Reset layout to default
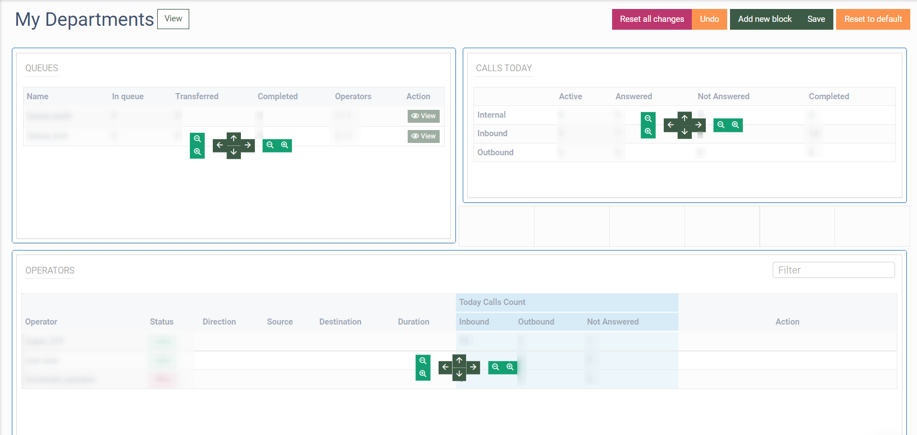Image resolution: width=917 pixels, height=435 pixels. pyautogui.click(x=873, y=19)
